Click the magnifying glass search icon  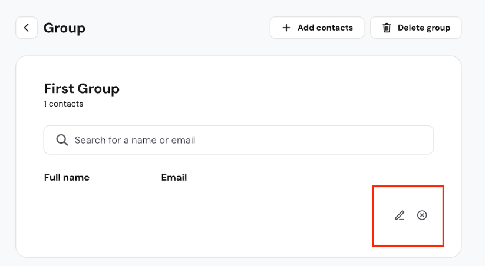tap(62, 140)
